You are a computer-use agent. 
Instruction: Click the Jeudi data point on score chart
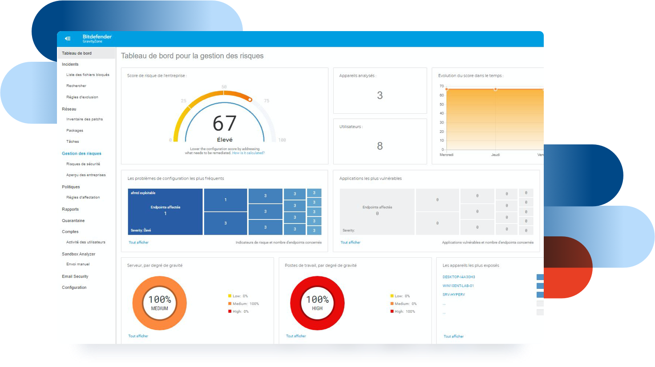(496, 89)
